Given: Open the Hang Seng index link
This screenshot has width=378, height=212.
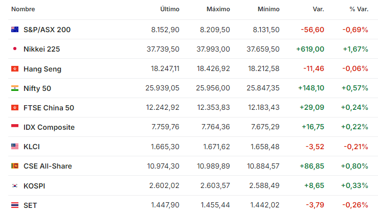Looking at the screenshot, I should pos(42,69).
